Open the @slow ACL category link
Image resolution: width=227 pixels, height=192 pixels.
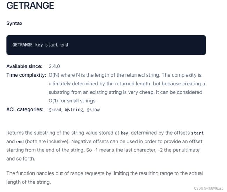point(93,109)
